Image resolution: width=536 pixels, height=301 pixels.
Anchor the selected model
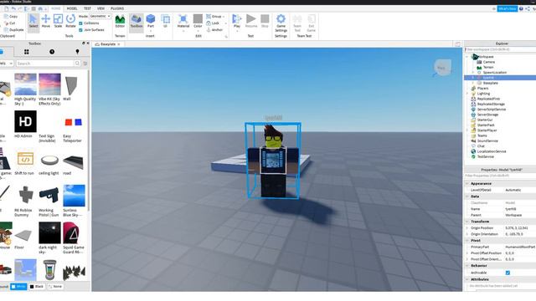pos(214,30)
